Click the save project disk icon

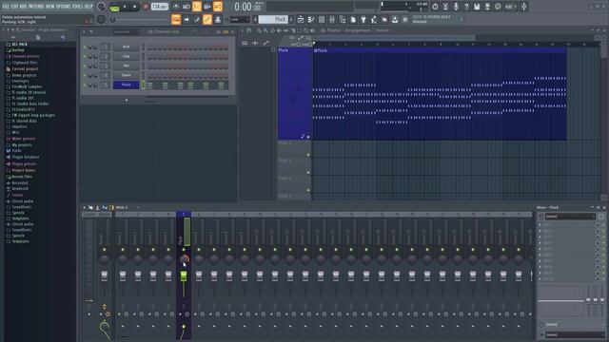coord(477,7)
